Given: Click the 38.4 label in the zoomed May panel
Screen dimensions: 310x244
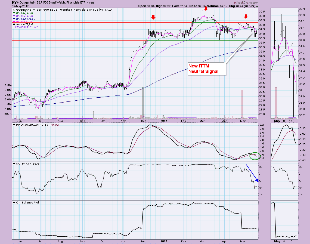Looking at the screenshot, I should pyautogui.click(x=302, y=9).
